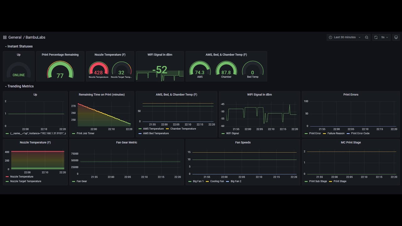Open MC Print Stage panel title menu

(351, 143)
